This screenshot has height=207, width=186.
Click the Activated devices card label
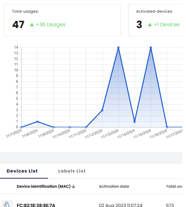(x=155, y=11)
